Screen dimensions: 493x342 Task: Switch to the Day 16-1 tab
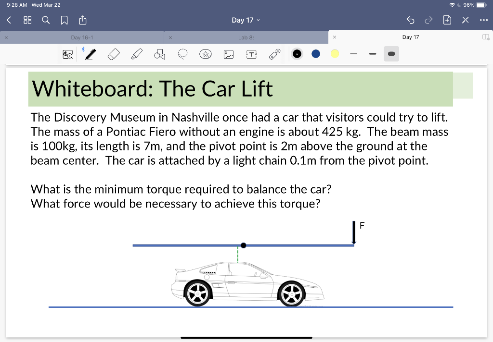[82, 37]
